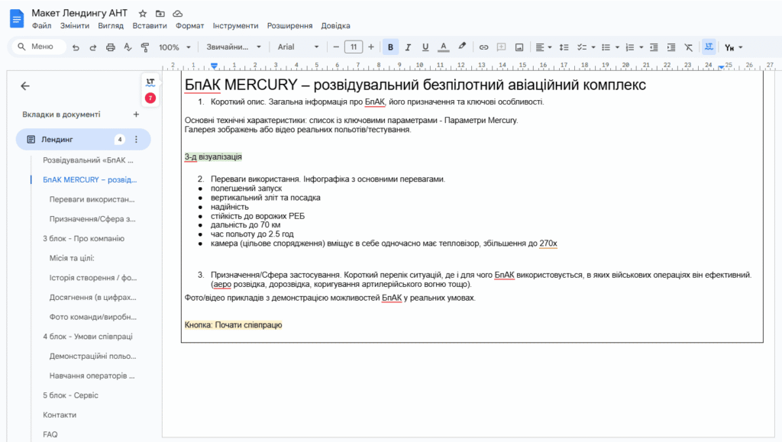Open the Розширення menu

pos(289,26)
